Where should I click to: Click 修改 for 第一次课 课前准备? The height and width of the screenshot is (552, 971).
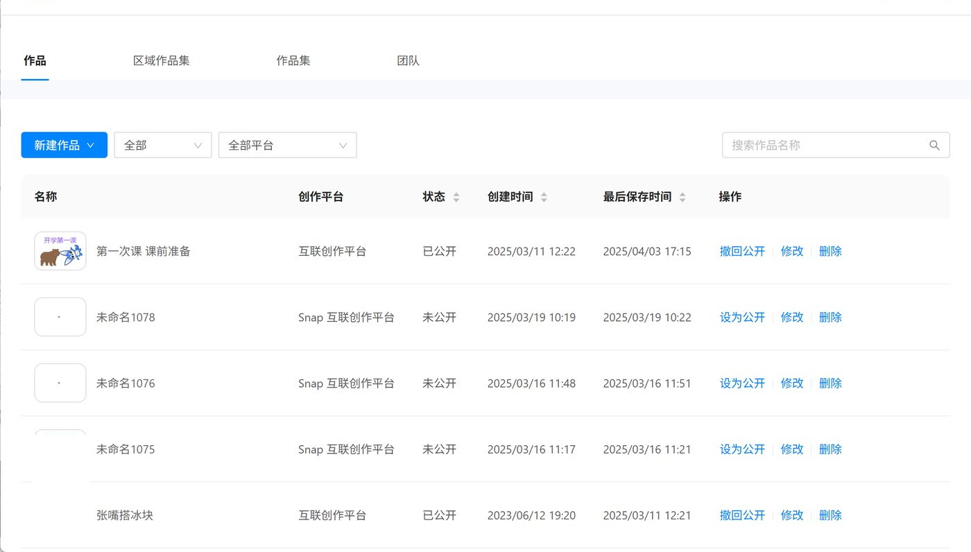(792, 251)
